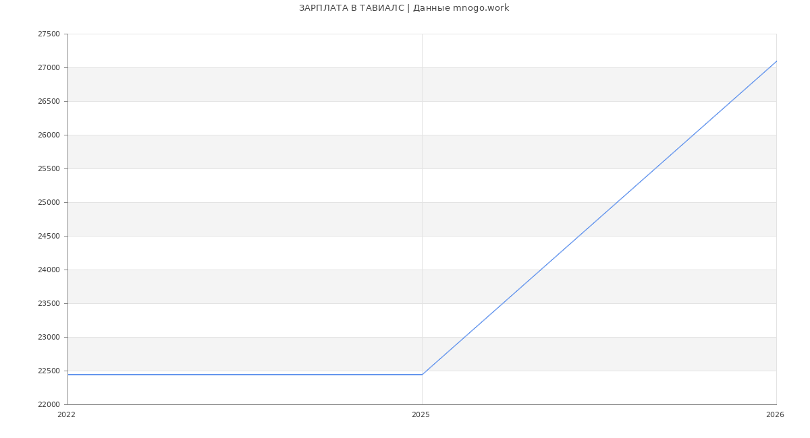Click the line's starting point at 2022
Image resolution: width=810 pixels, height=438 pixels.
[x=68, y=375]
